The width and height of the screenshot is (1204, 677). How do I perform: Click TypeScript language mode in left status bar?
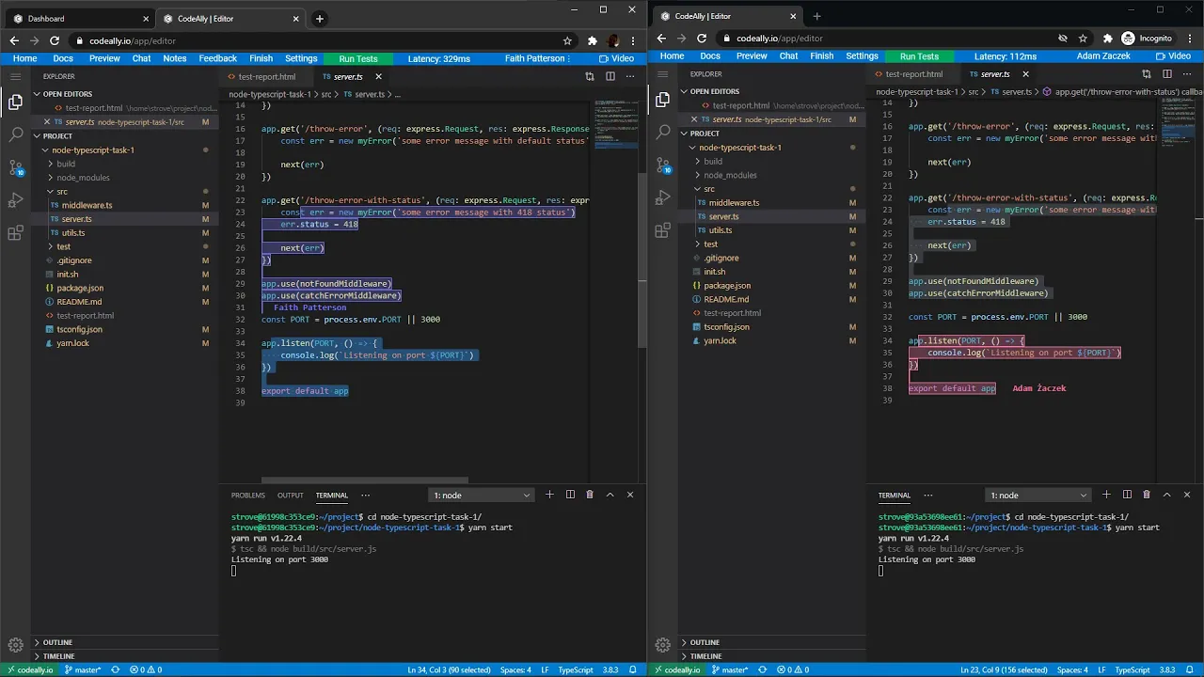tap(576, 670)
